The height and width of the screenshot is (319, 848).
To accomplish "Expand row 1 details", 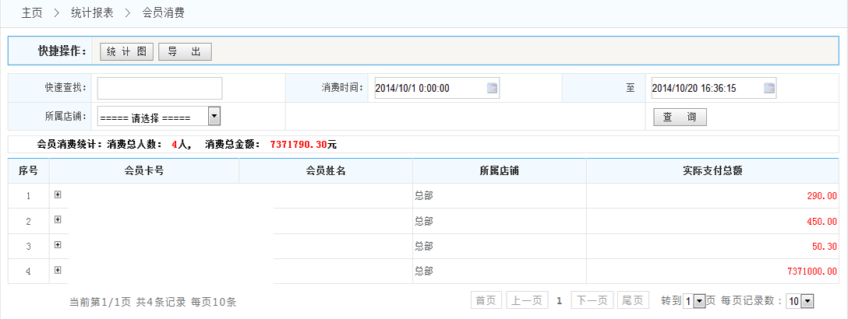I will [58, 195].
